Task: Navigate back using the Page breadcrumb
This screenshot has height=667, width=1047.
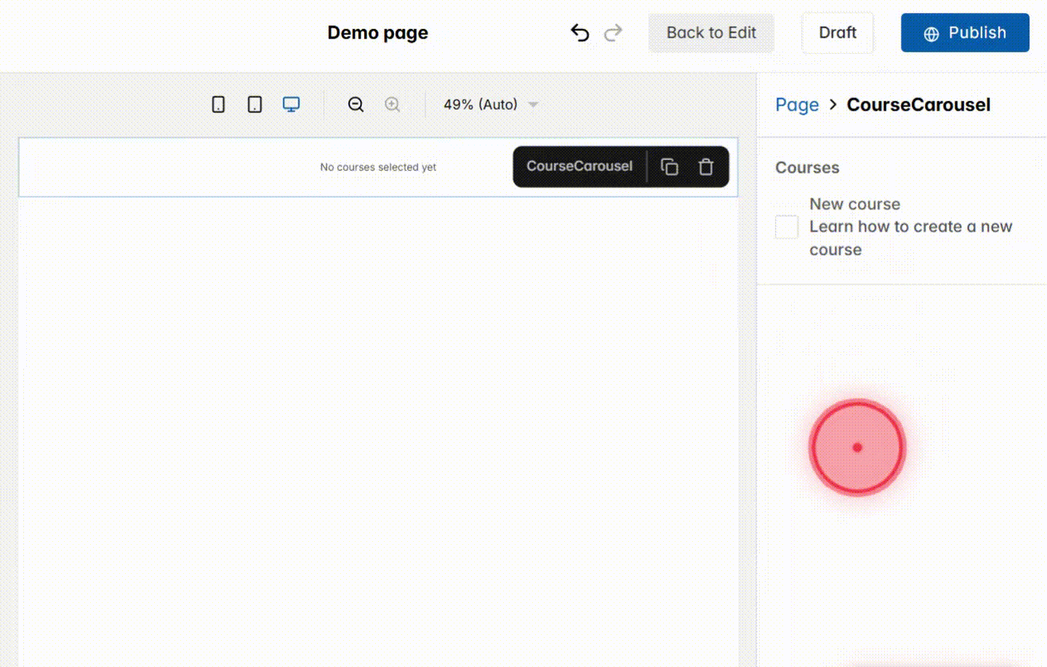Action: 797,104
